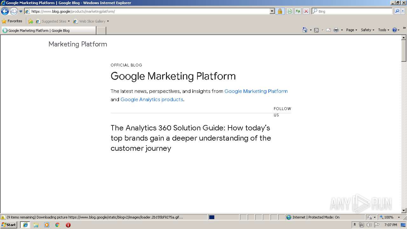This screenshot has width=407, height=229.
Task: Click the 7:07 PM clock
Action: point(390,225)
